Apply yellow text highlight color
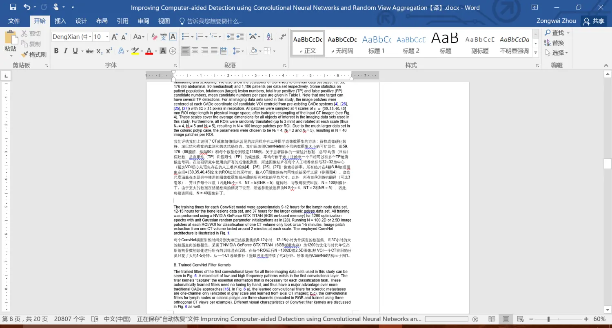 tap(135, 51)
